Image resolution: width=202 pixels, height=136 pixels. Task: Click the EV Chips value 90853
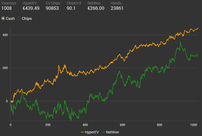(52, 8)
